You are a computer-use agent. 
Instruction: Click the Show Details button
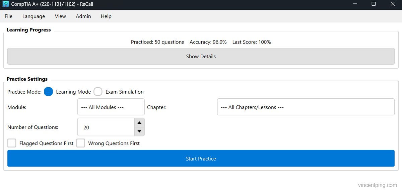click(201, 56)
